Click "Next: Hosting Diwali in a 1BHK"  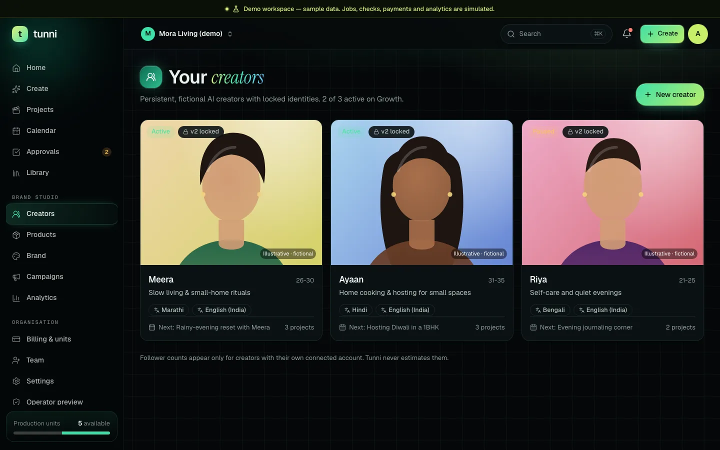[394, 327]
